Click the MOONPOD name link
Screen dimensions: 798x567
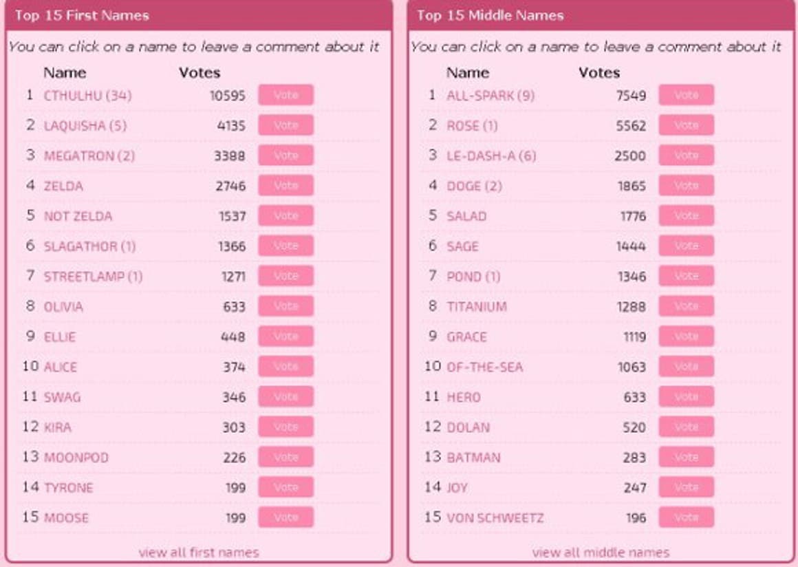click(76, 458)
